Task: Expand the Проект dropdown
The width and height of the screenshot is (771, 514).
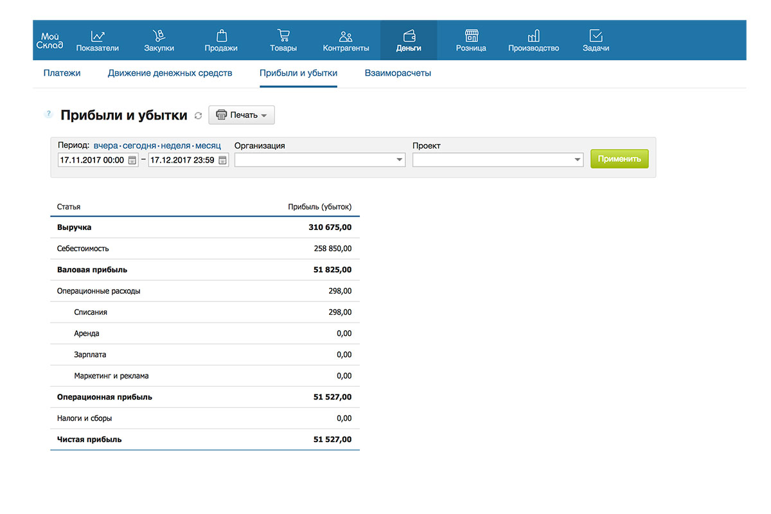Action: tap(577, 160)
